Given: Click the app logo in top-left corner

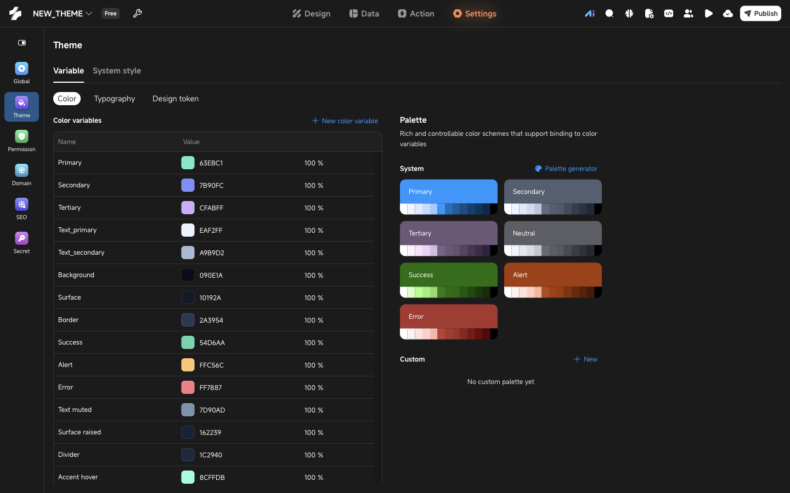Looking at the screenshot, I should 15,13.
